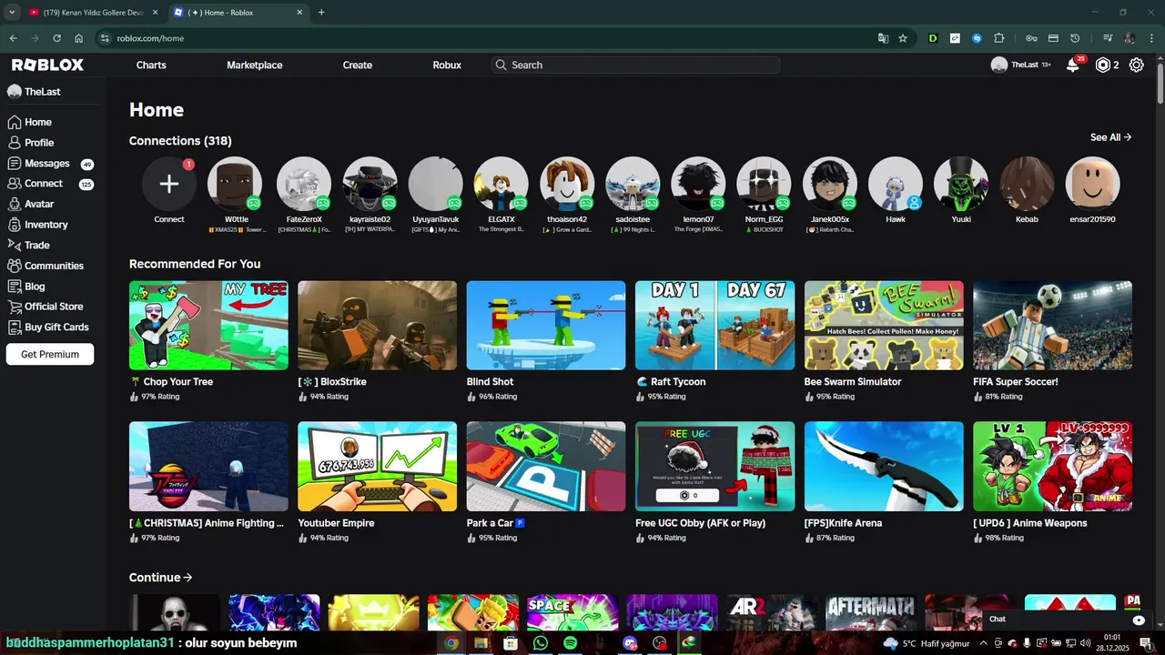The width and height of the screenshot is (1165, 655).
Task: Bookmark this page with the star icon
Action: (x=903, y=38)
